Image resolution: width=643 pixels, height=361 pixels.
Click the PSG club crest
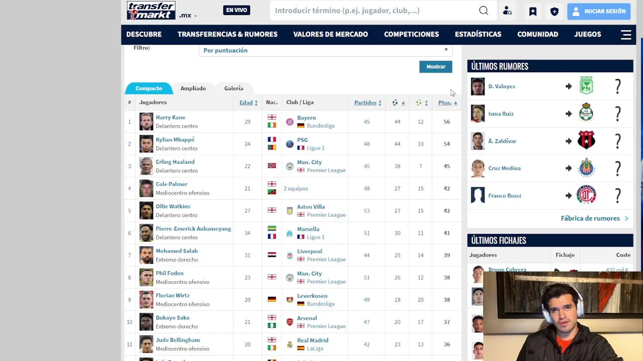[290, 144]
